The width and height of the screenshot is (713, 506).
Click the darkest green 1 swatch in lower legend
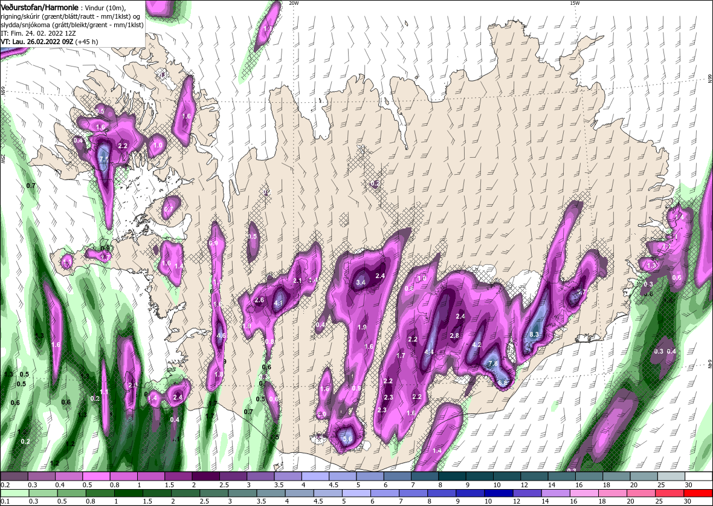[129, 494]
